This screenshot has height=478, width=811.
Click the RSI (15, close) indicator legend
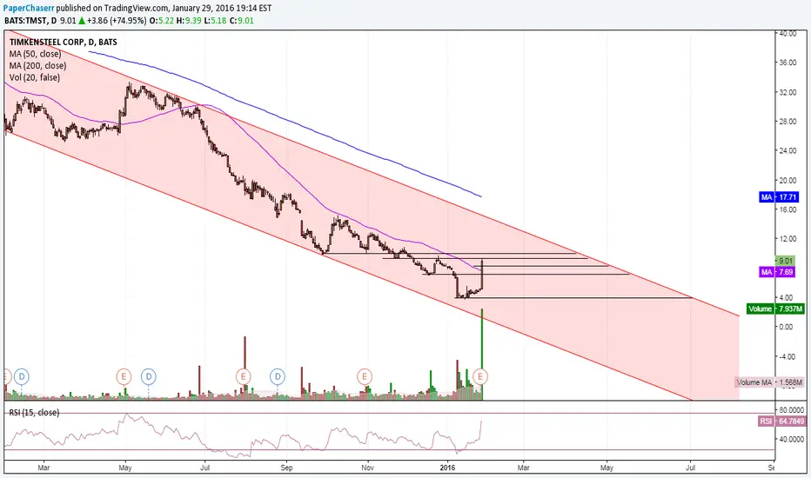click(x=34, y=412)
